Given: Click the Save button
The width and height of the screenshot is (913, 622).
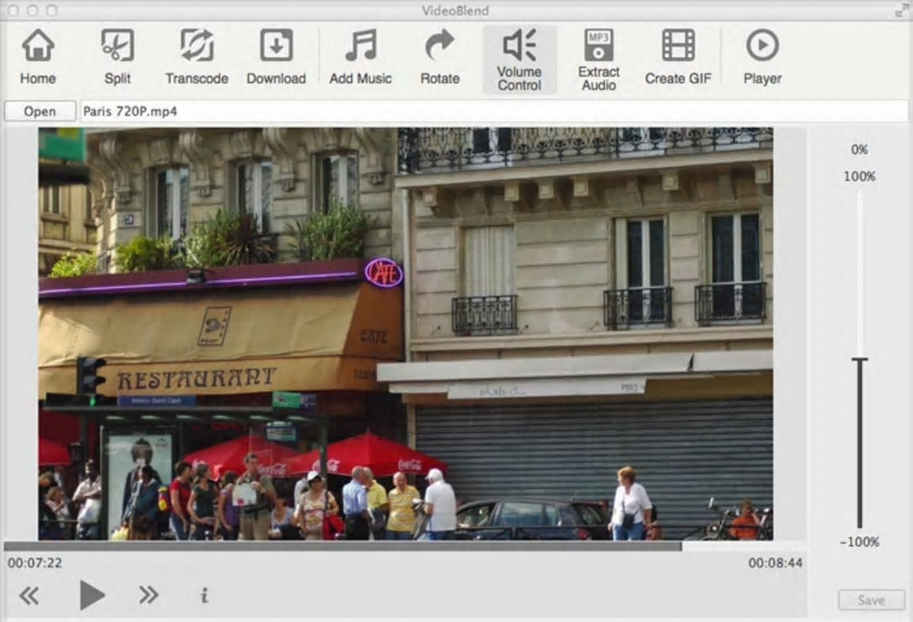Looking at the screenshot, I should click(x=871, y=600).
